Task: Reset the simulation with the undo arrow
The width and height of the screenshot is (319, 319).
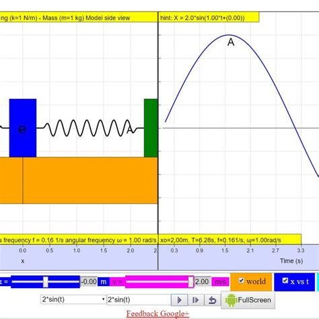Action: tap(212, 300)
